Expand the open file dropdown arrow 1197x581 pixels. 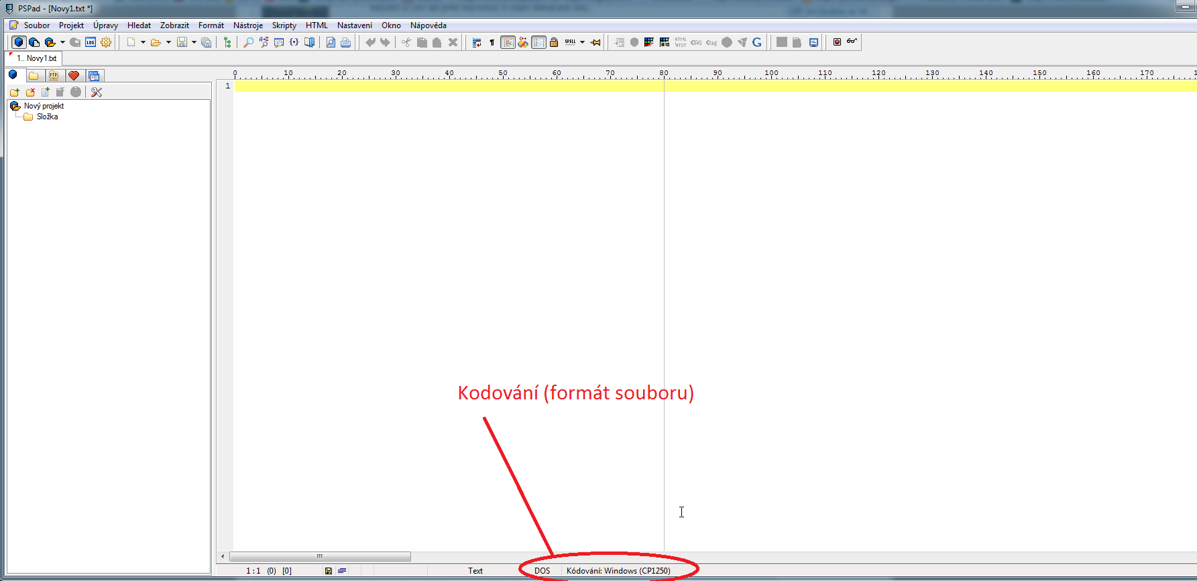tap(168, 42)
